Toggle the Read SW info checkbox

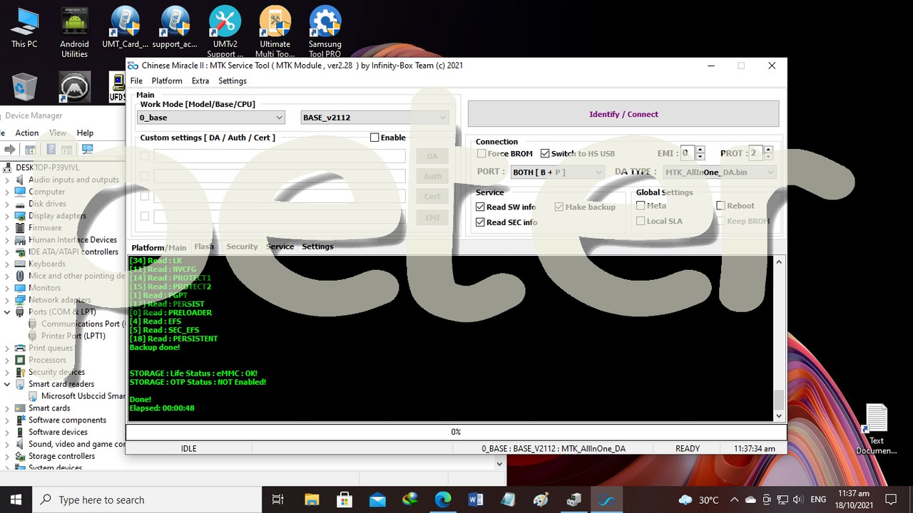pyautogui.click(x=480, y=207)
